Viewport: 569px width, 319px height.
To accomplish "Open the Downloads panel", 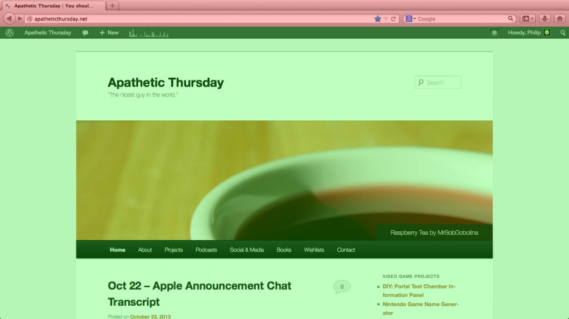I will [545, 18].
